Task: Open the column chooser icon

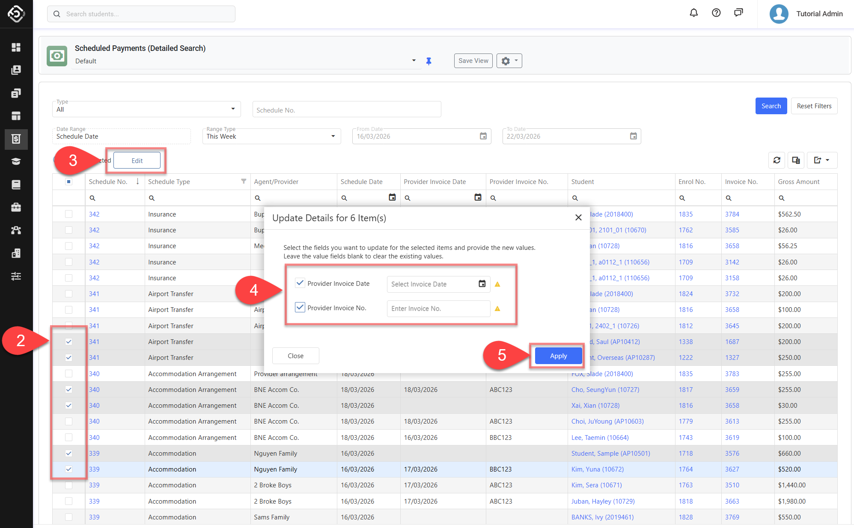Action: point(796,160)
